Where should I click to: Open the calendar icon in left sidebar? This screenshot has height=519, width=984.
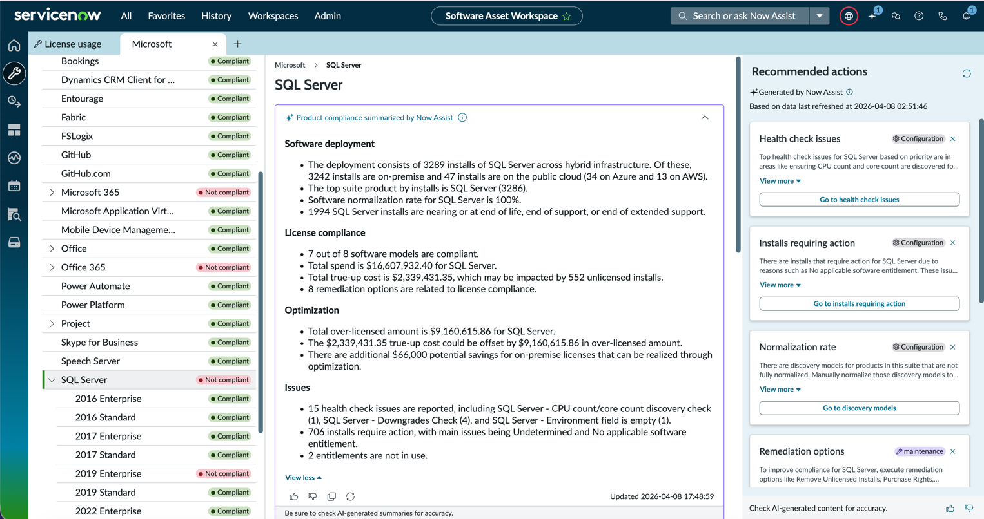14,186
